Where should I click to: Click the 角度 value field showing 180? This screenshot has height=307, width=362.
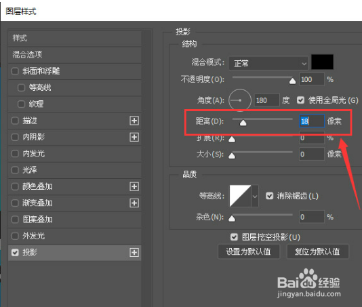[x=267, y=100]
